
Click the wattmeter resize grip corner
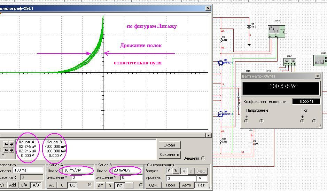tap(319, 126)
